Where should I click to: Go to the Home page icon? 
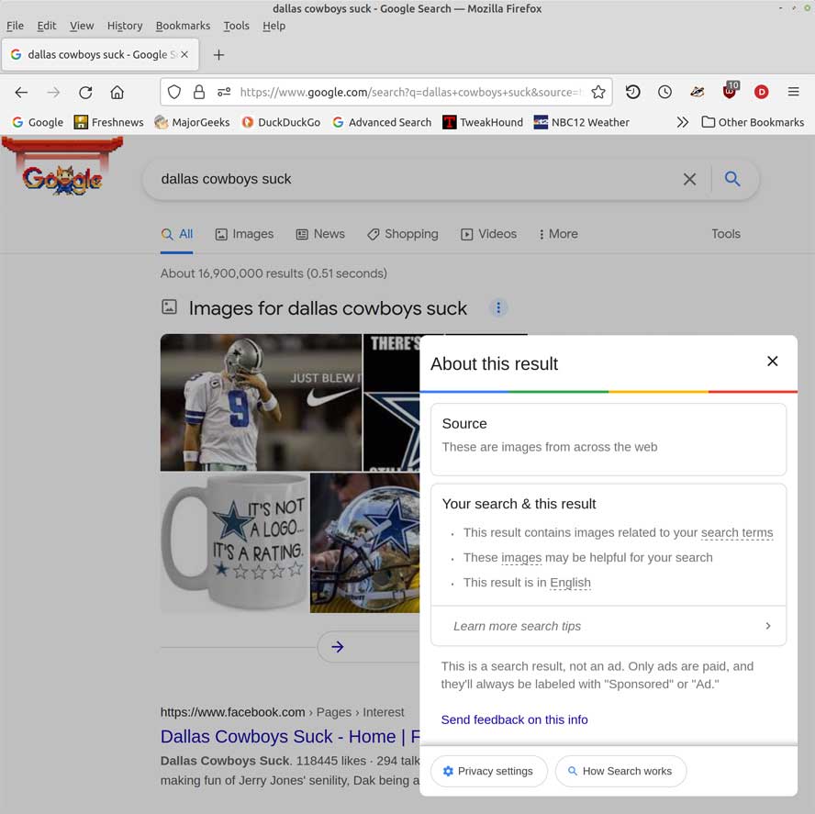pos(117,93)
